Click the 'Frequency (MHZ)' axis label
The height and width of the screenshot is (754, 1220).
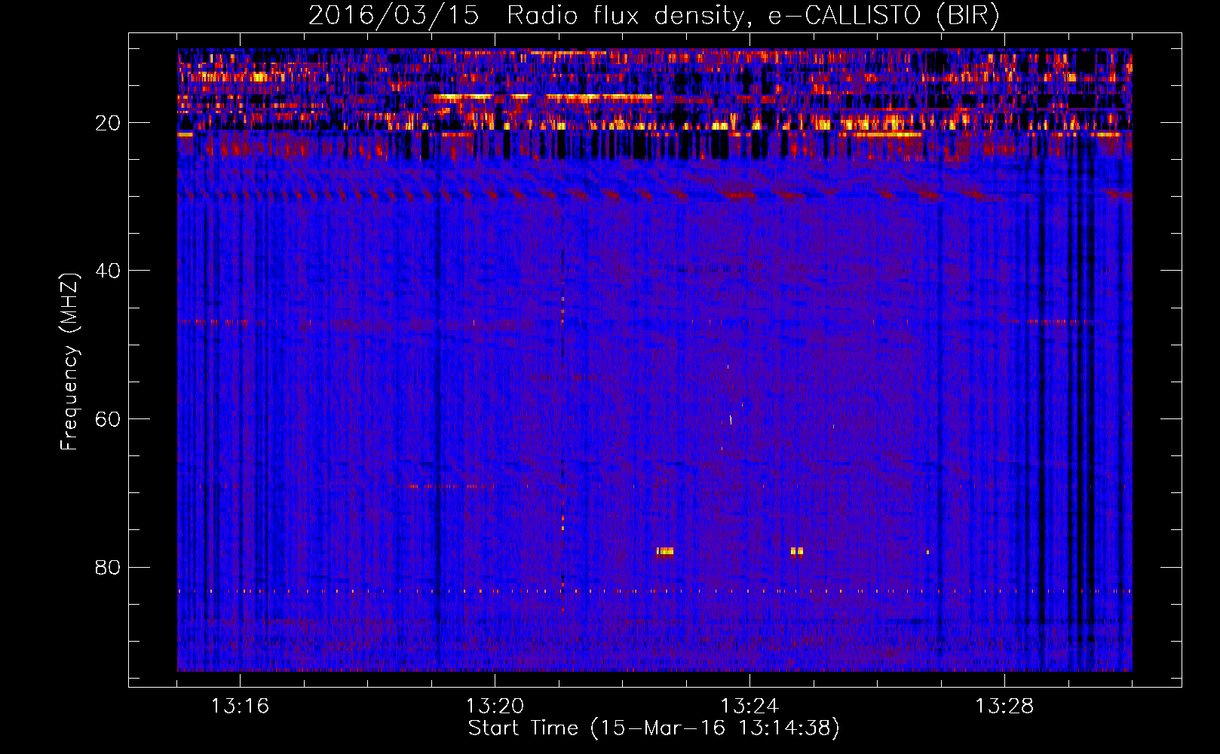(x=69, y=361)
